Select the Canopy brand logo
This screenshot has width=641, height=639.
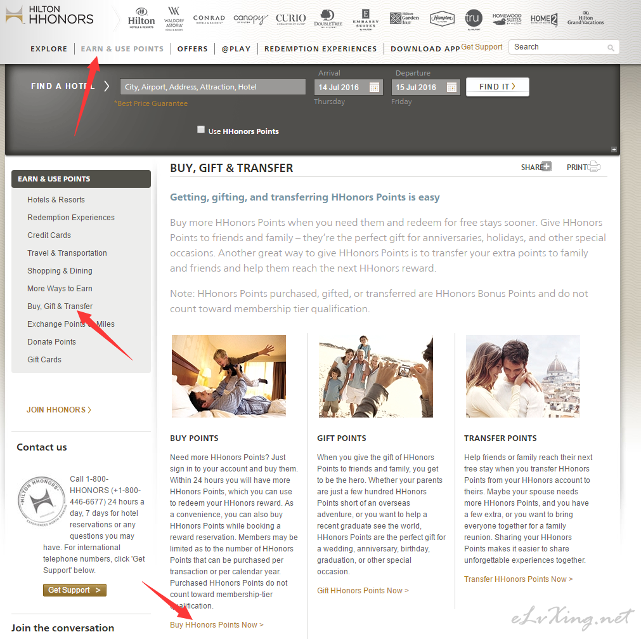(250, 19)
